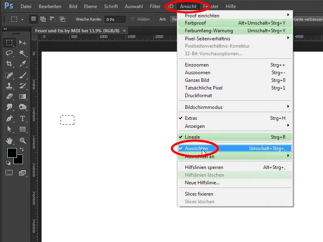Toggle Quick Mask mode
Image resolution: width=323 pixels, height=242 pixels.
[x=9, y=173]
